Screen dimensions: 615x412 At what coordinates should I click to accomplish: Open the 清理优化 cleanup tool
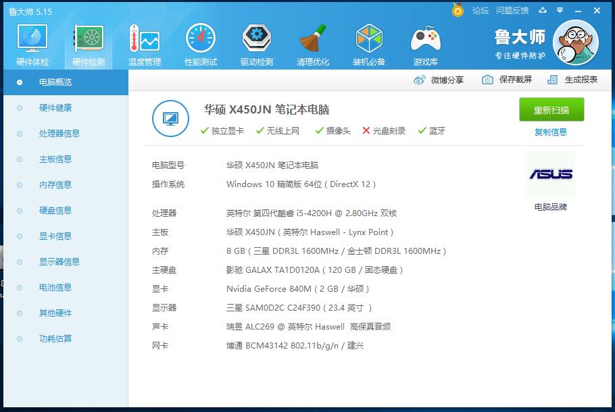click(x=312, y=44)
